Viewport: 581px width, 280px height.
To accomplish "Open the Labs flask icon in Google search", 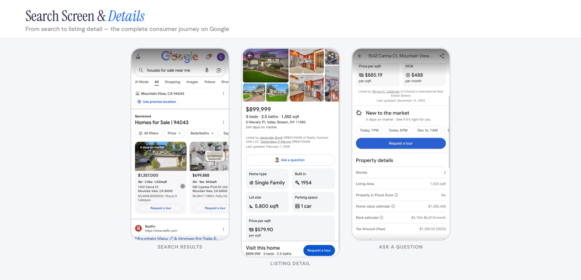I will (x=138, y=57).
